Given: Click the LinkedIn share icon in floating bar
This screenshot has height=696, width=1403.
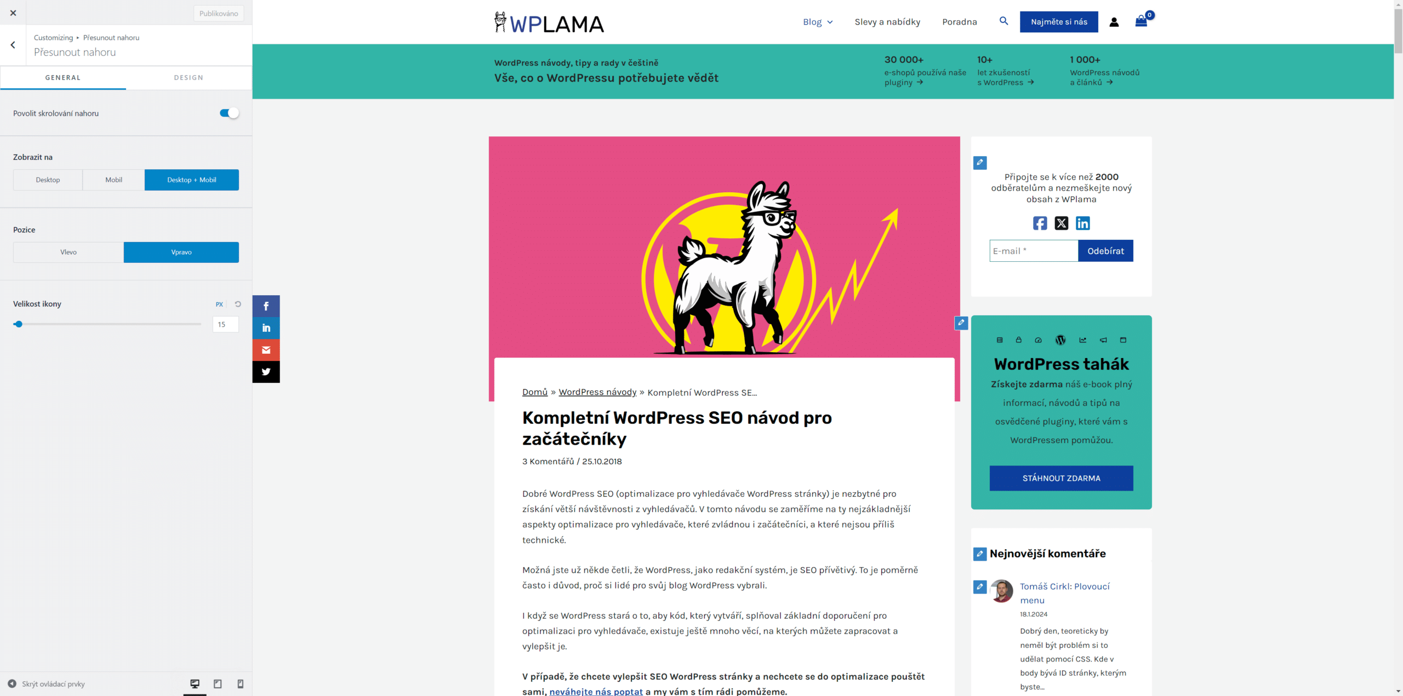Looking at the screenshot, I should [x=266, y=328].
